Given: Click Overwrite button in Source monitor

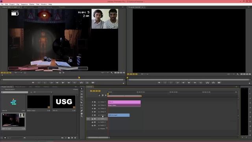Looking at the screenshot, I should pos(87,83).
